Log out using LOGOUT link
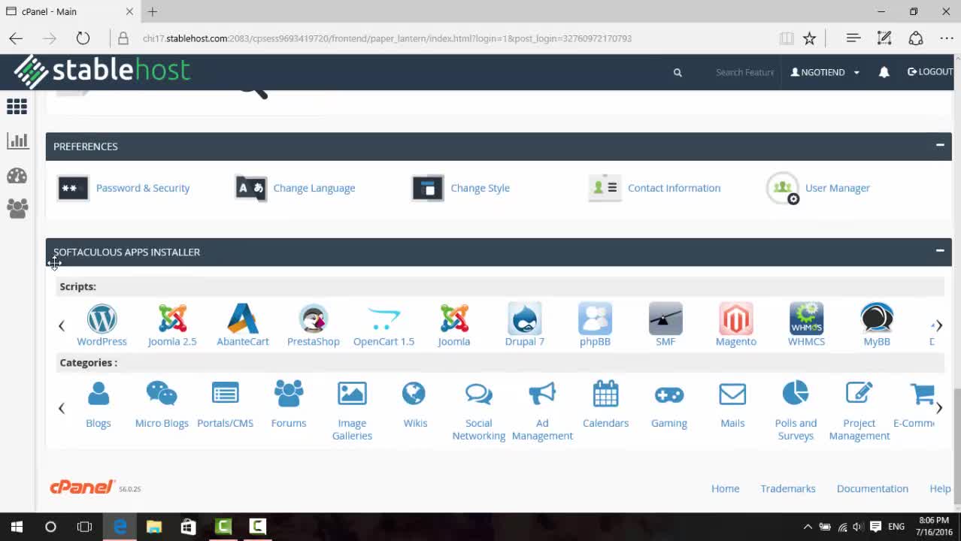The width and height of the screenshot is (961, 541). [x=930, y=72]
